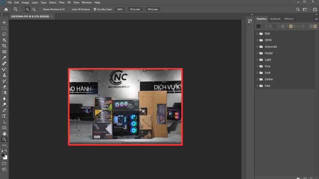Enable Resize Windows to Fit checkbox
The width and height of the screenshot is (319, 179).
[41, 9]
